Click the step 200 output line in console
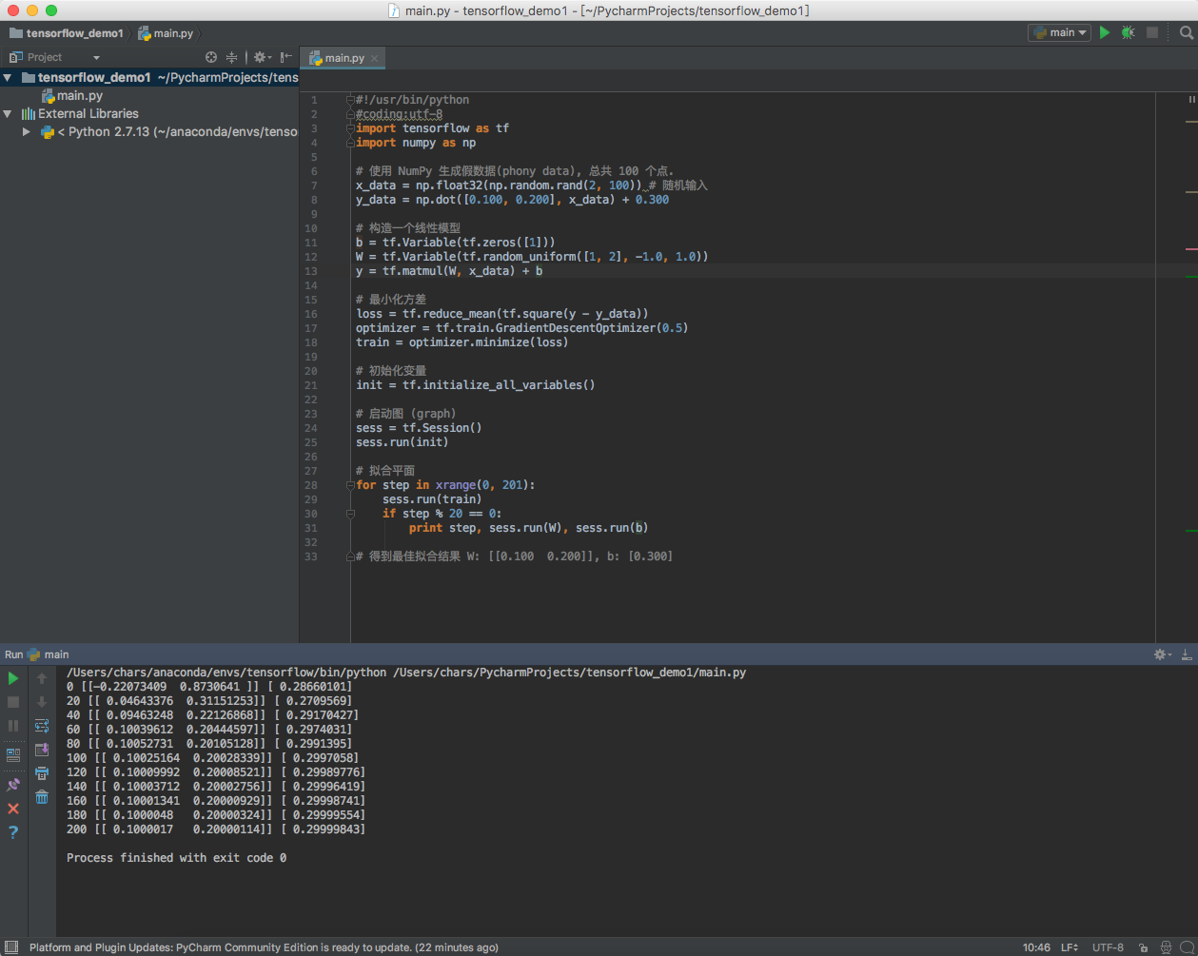 coord(216,829)
